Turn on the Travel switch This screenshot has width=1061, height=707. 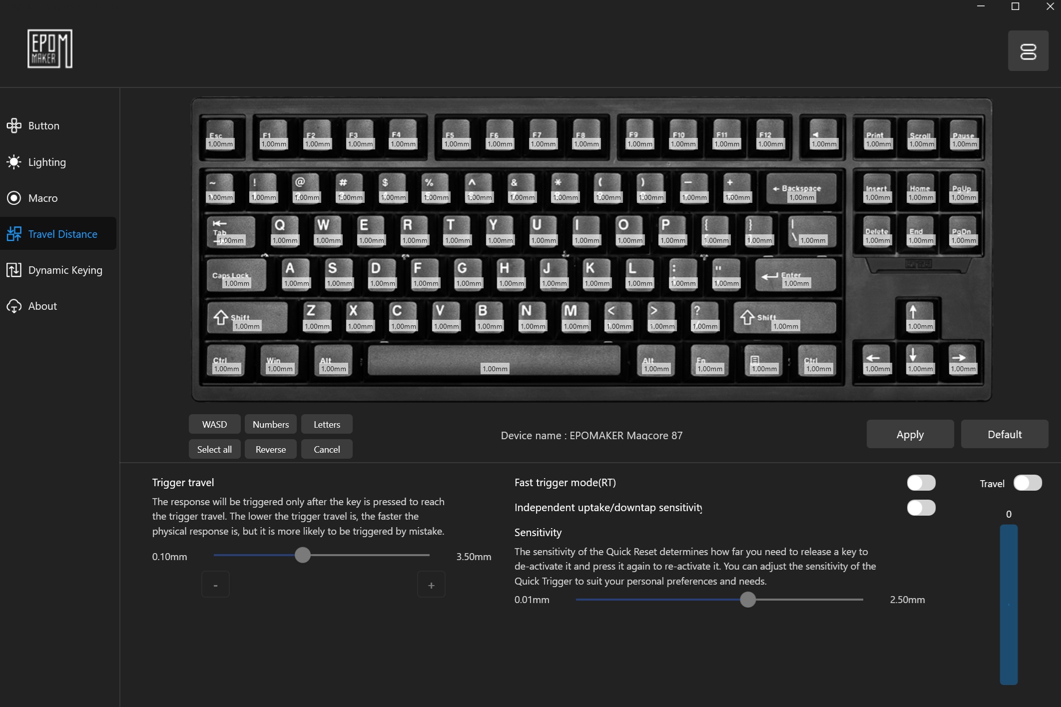point(1027,483)
